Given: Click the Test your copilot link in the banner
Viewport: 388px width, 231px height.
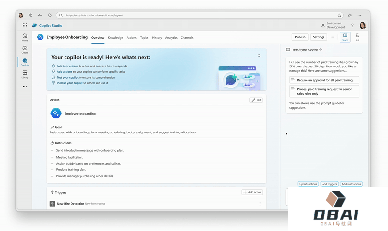Looking at the screenshot, I should 67,78.
